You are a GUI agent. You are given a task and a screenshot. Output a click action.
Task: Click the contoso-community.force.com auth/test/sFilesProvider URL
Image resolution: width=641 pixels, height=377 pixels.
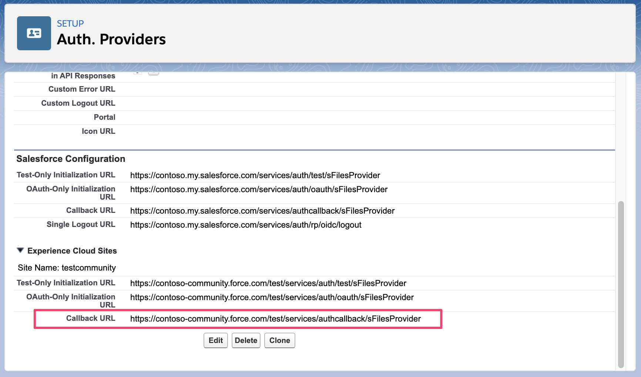[x=268, y=283]
